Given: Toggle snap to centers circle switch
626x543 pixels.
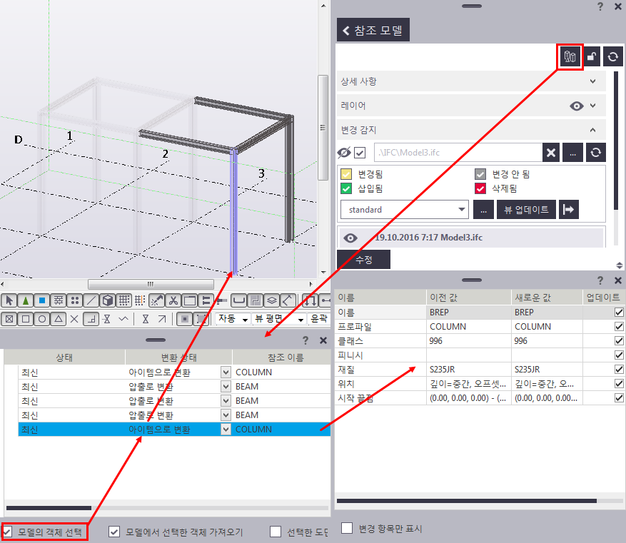Looking at the screenshot, I should pyautogui.click(x=42, y=319).
